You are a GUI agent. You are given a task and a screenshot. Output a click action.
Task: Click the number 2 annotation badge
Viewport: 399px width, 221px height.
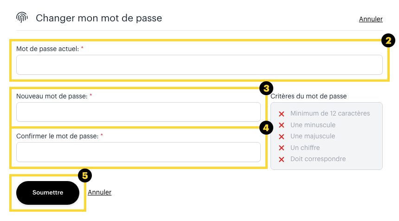[388, 41]
